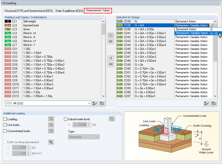Select LC3 Snow row
Screen dimensions: 222x164
click(53, 29)
